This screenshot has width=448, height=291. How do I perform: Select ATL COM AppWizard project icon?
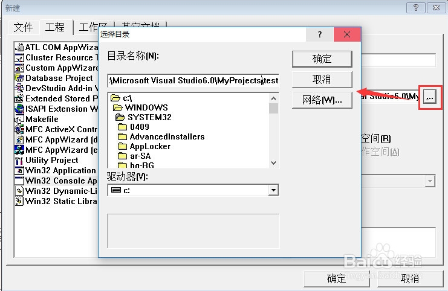[x=19, y=47]
